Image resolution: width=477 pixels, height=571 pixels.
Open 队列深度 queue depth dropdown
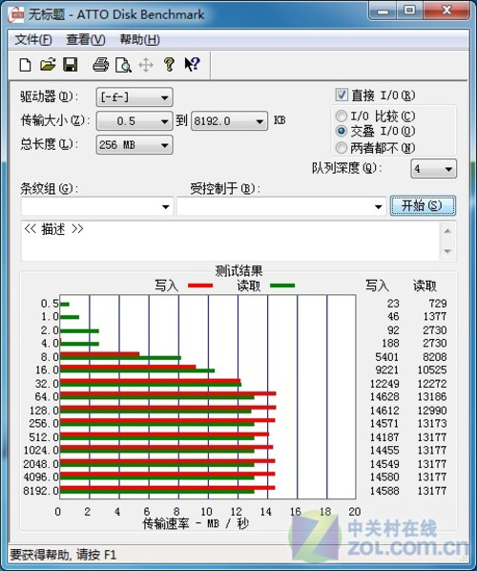(x=433, y=169)
